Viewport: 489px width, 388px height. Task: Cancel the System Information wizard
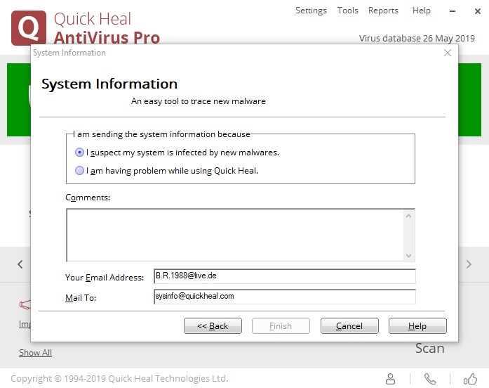coord(349,326)
